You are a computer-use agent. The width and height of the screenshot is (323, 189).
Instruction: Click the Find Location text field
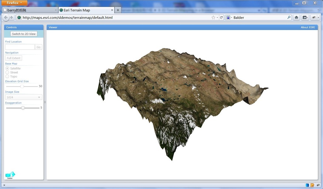(20, 47)
